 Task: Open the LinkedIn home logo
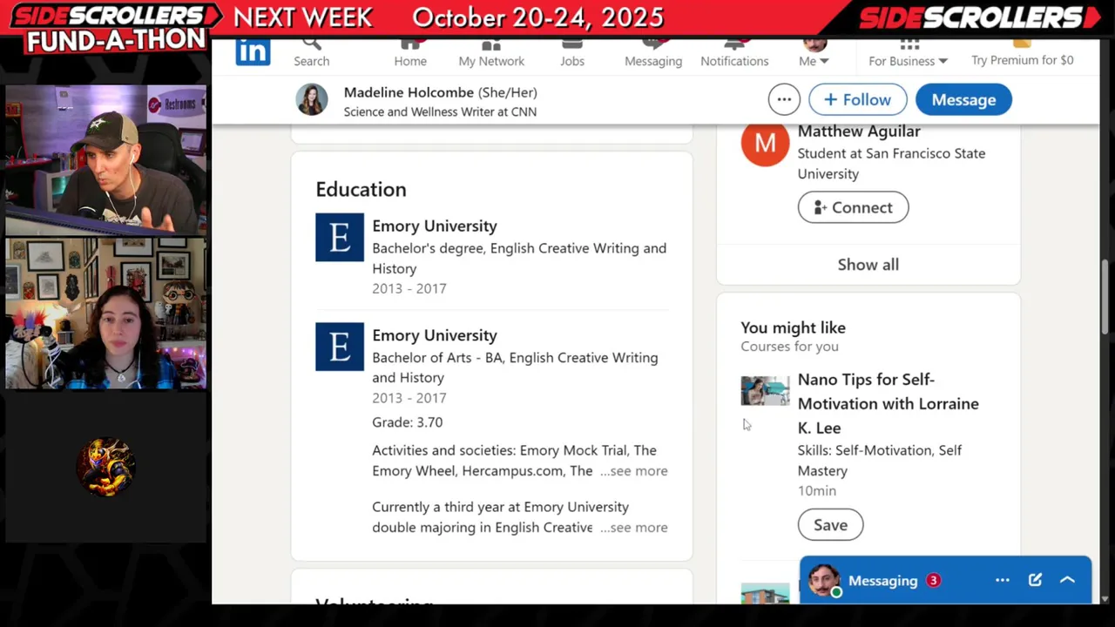[x=253, y=51]
